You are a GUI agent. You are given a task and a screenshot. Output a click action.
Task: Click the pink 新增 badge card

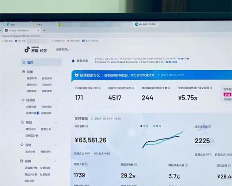(x=227, y=94)
